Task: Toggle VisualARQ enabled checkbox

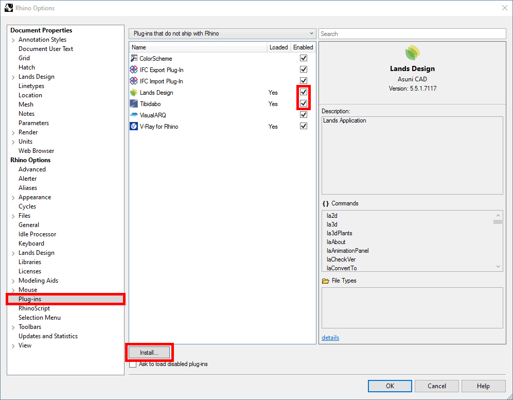Action: pyautogui.click(x=303, y=115)
